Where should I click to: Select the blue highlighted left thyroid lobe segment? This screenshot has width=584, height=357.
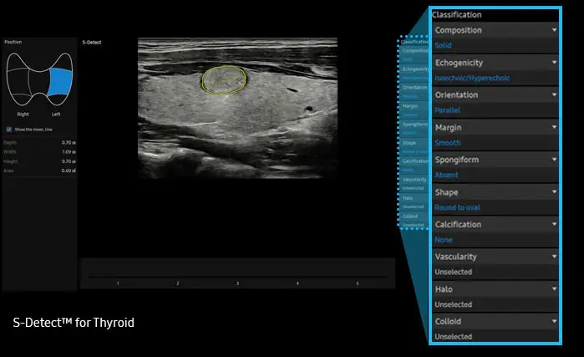point(60,82)
